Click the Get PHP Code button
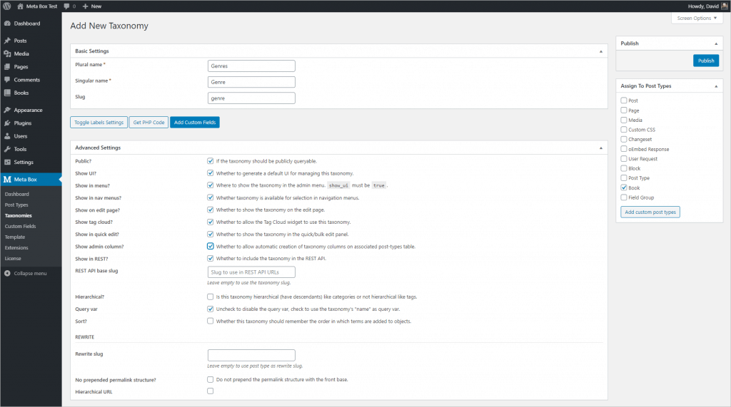 148,123
